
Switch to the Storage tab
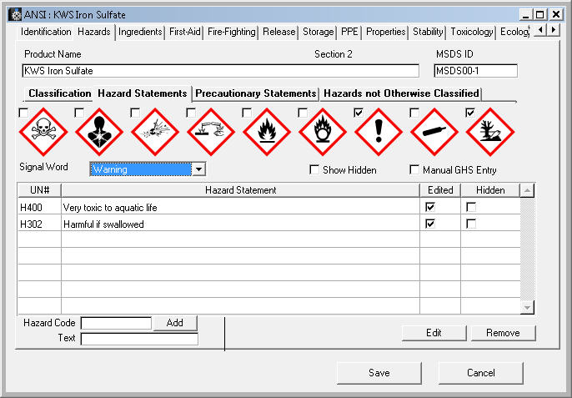pos(319,32)
